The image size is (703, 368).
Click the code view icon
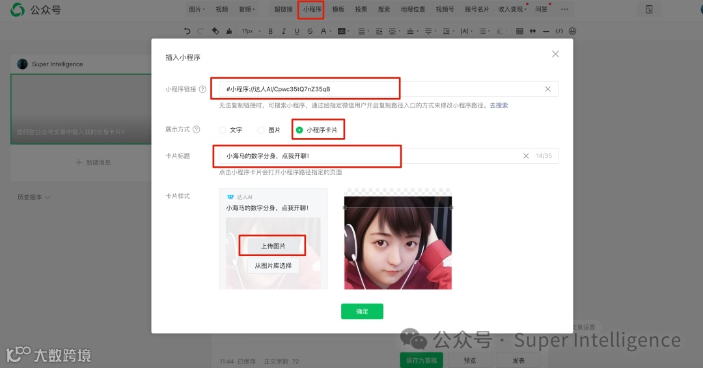tap(559, 31)
